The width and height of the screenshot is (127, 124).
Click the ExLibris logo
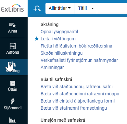click(x=12, y=8)
